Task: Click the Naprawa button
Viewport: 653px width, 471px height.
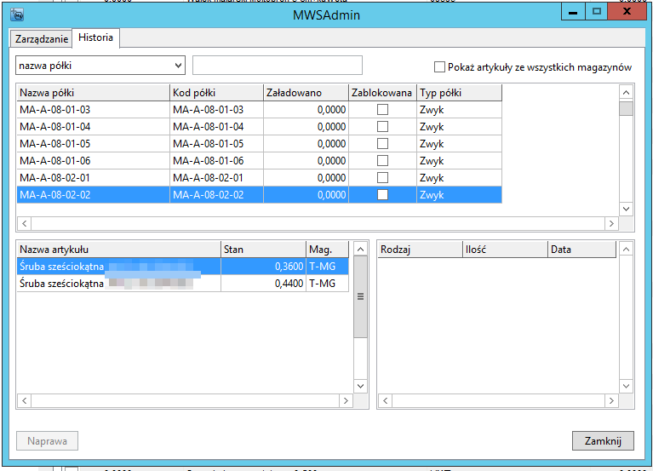Action: pyautogui.click(x=47, y=440)
